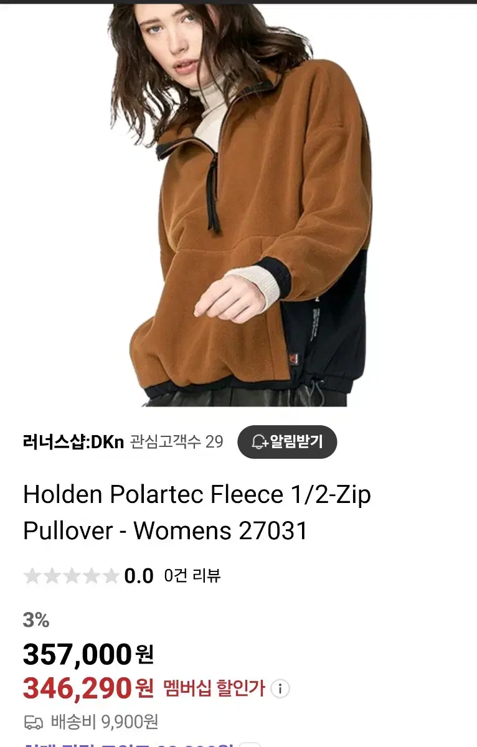Select the third rating star
This screenshot has height=747, width=477.
72,576
